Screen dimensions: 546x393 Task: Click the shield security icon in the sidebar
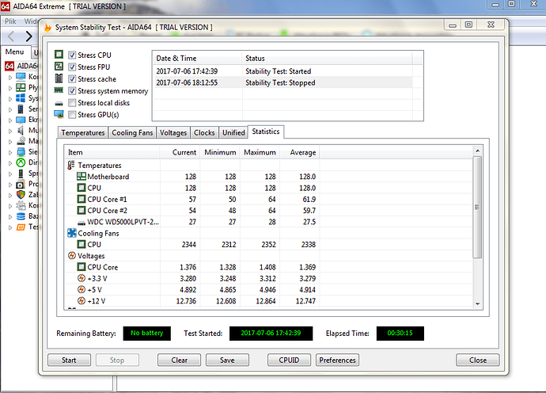coord(21,194)
